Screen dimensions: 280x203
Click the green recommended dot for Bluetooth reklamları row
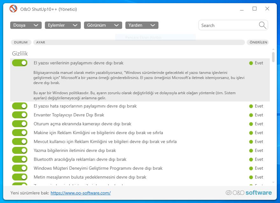coord(251,160)
